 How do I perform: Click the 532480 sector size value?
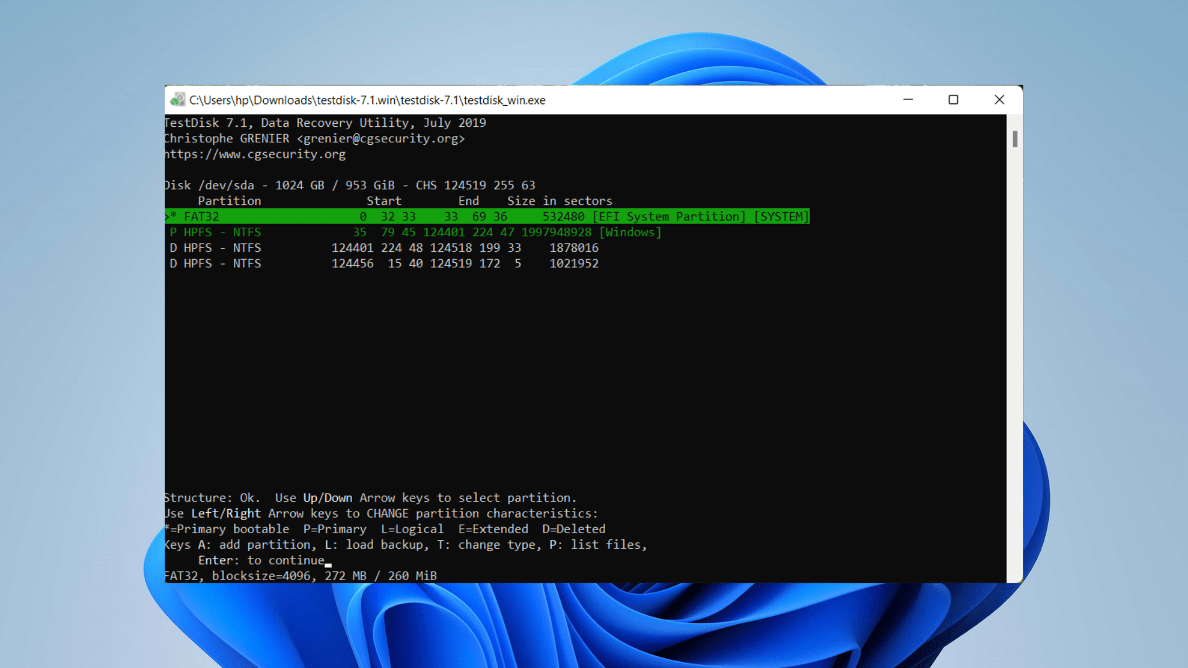point(563,216)
